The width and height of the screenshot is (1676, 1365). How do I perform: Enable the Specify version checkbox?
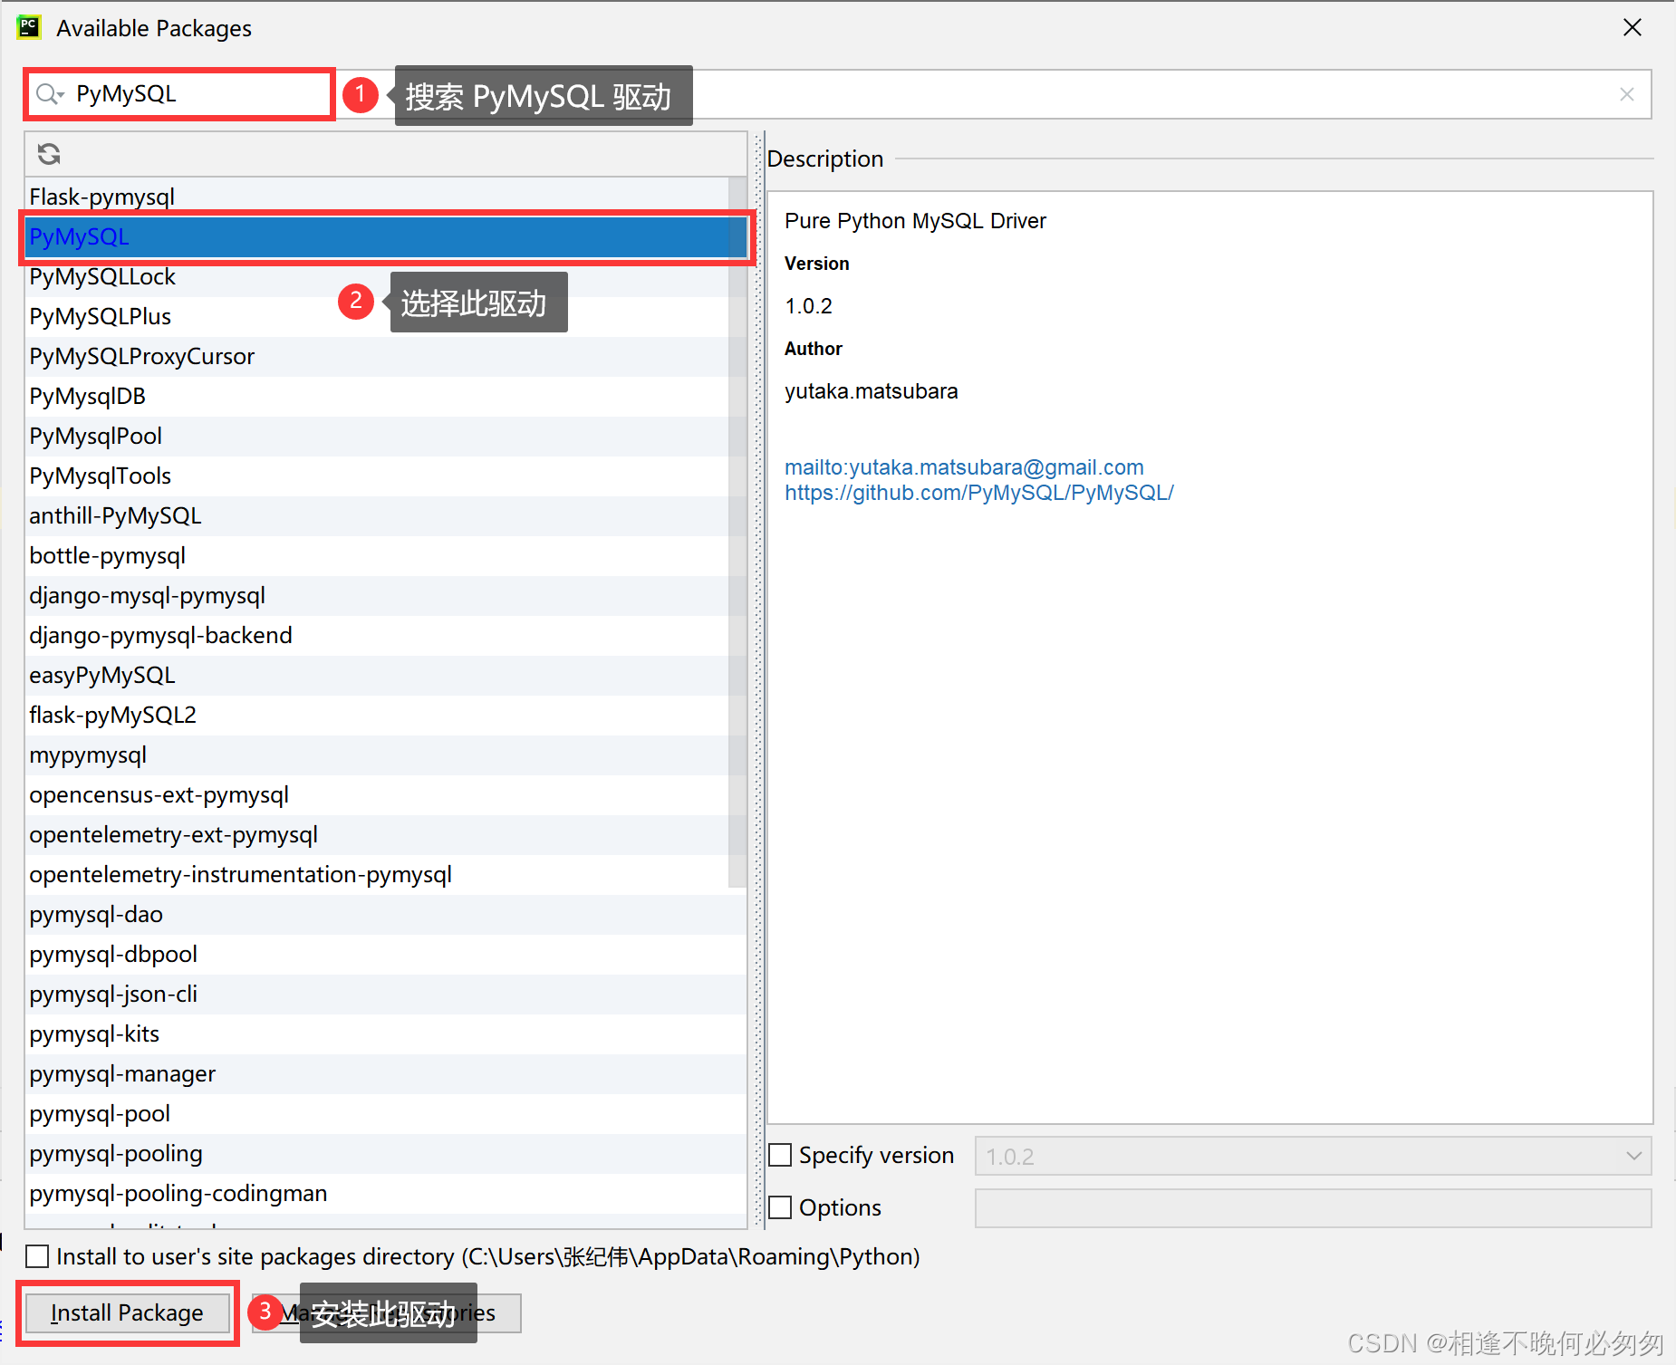tap(780, 1156)
